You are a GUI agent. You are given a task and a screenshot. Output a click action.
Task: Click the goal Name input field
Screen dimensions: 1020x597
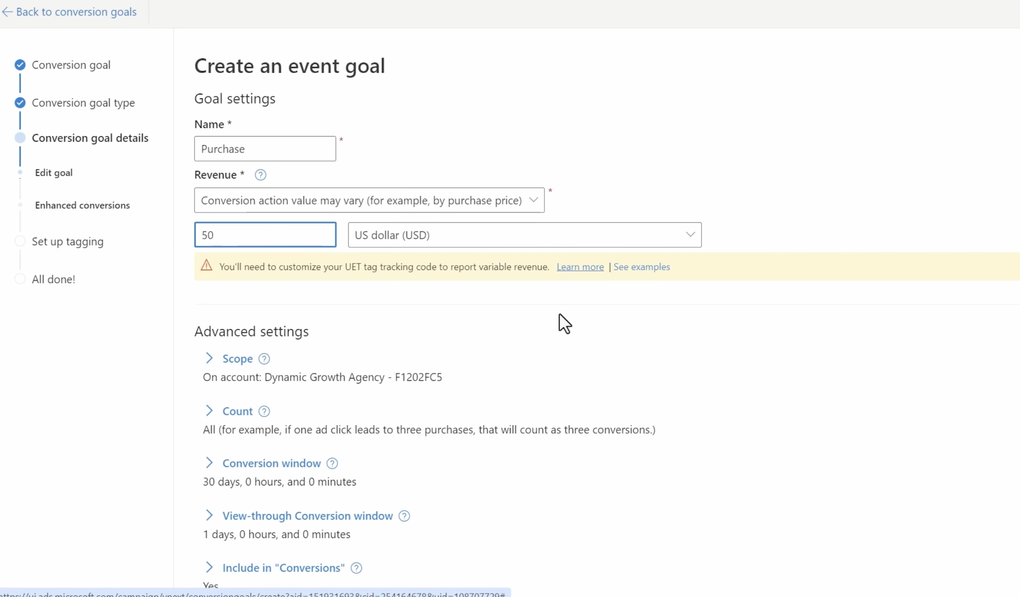tap(265, 148)
